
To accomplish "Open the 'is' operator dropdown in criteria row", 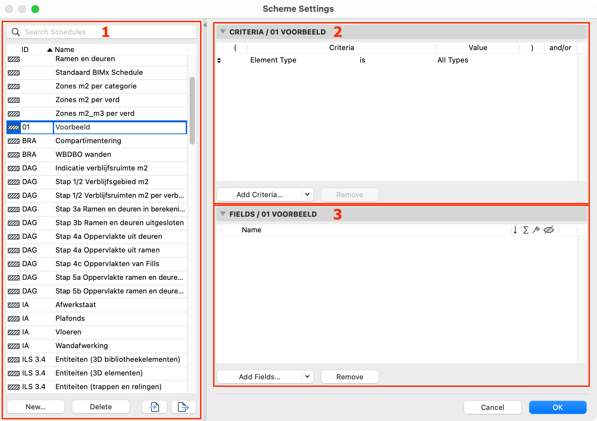I will (362, 60).
